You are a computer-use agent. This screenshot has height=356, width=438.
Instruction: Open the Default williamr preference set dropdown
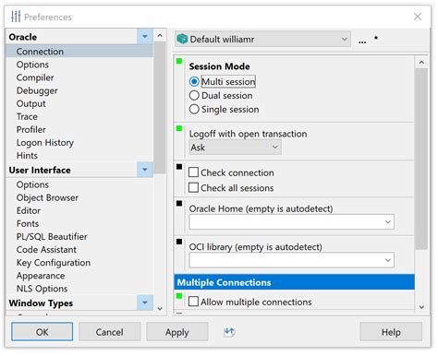262,39
